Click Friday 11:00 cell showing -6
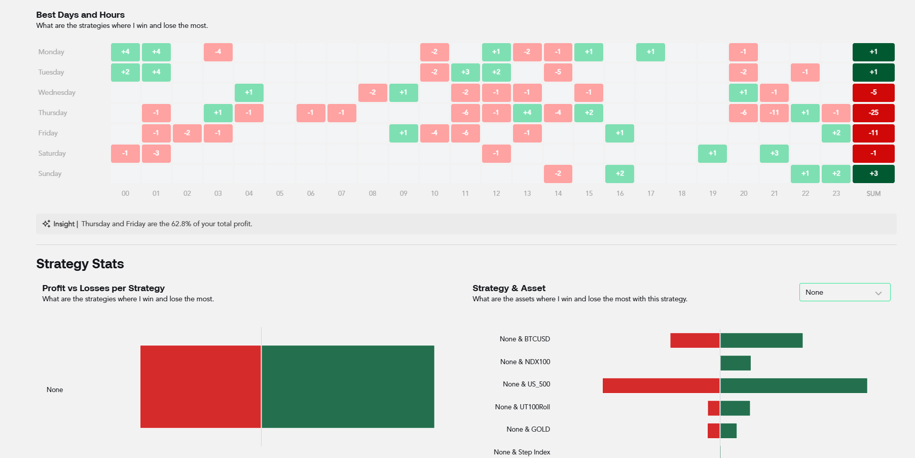915x458 pixels. click(465, 133)
